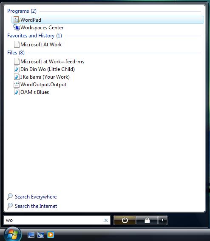Click the Windows Start orb
This screenshot has height=241, width=210.
point(12,234)
